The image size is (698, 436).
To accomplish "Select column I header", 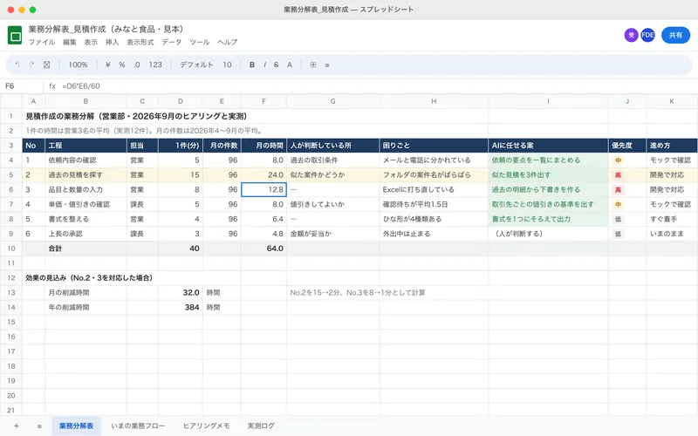I will coord(548,101).
